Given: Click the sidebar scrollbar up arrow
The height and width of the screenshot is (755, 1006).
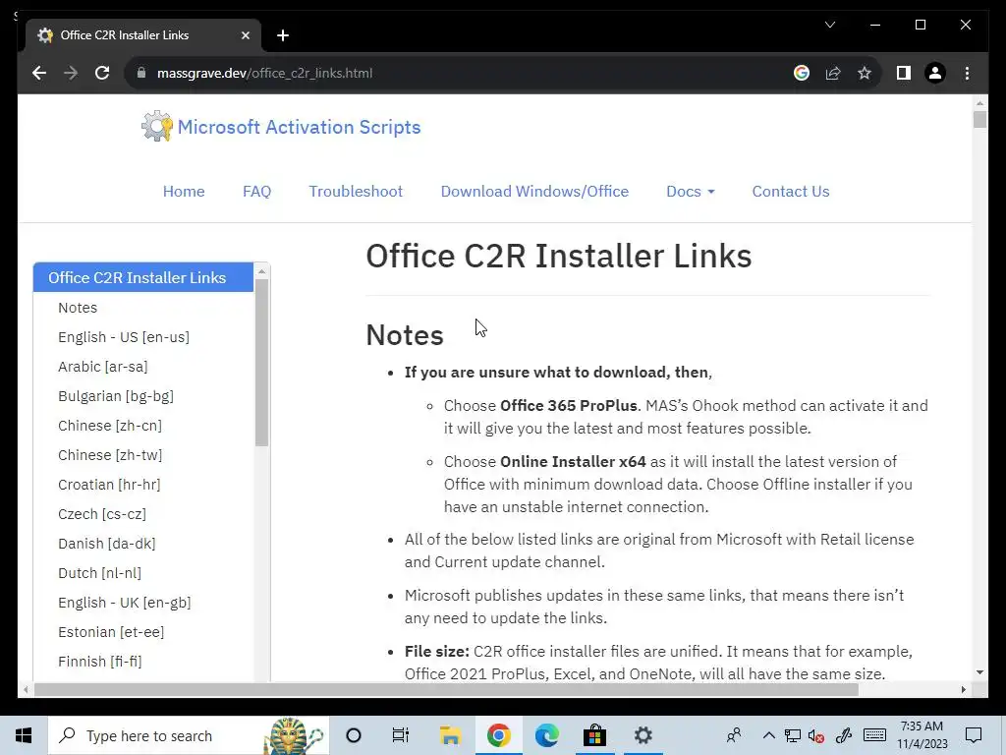Looking at the screenshot, I should (x=261, y=271).
